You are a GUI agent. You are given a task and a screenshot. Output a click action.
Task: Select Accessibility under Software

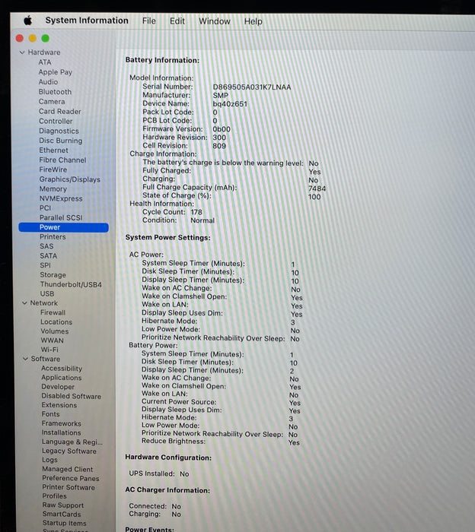coord(62,369)
